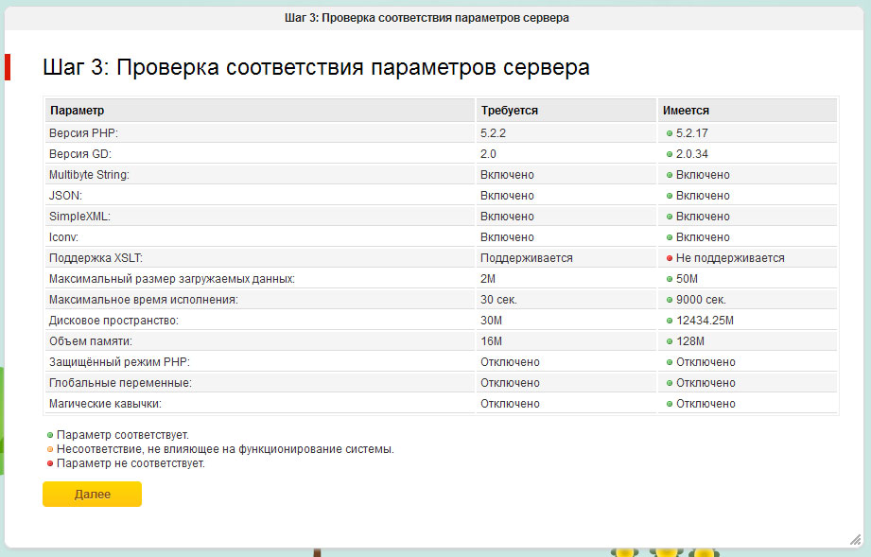
Task: Click the resize grip in window corner
Action: (855, 538)
